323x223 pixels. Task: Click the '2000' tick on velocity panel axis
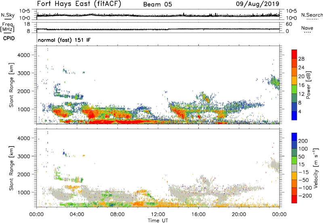point(23,174)
